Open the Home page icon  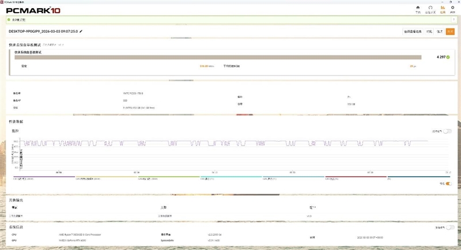418,8
